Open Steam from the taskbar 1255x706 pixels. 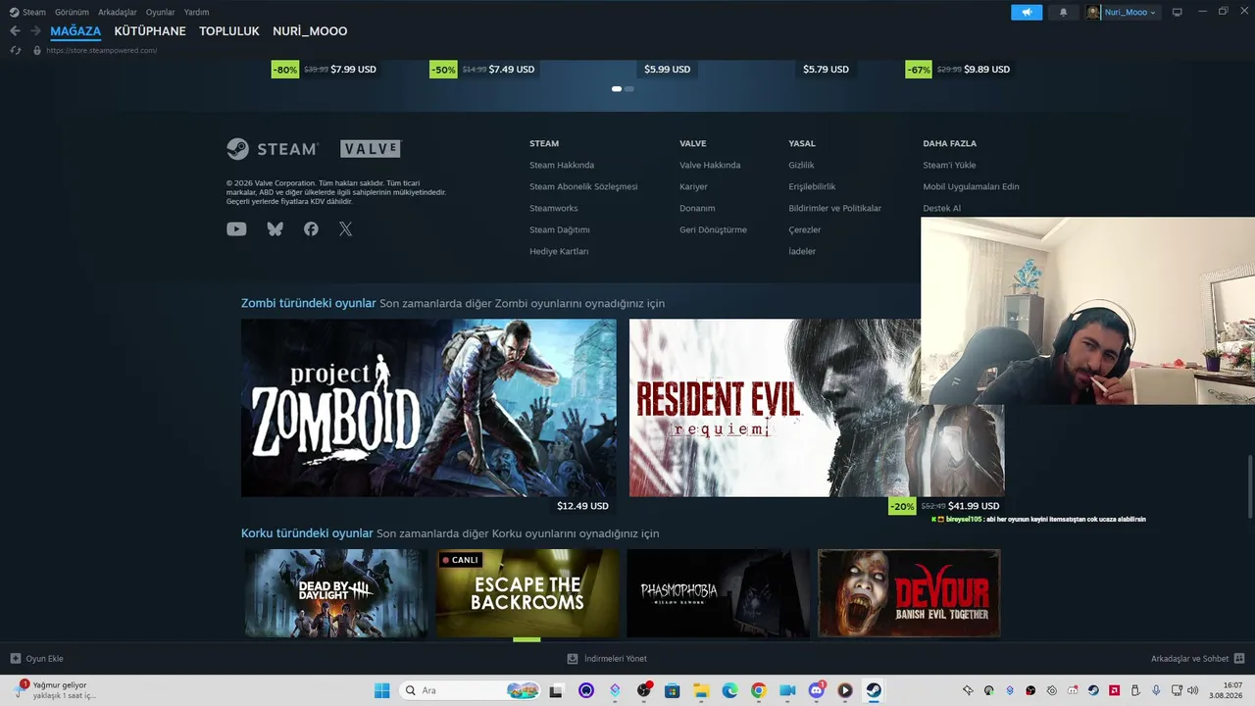pyautogui.click(x=874, y=690)
